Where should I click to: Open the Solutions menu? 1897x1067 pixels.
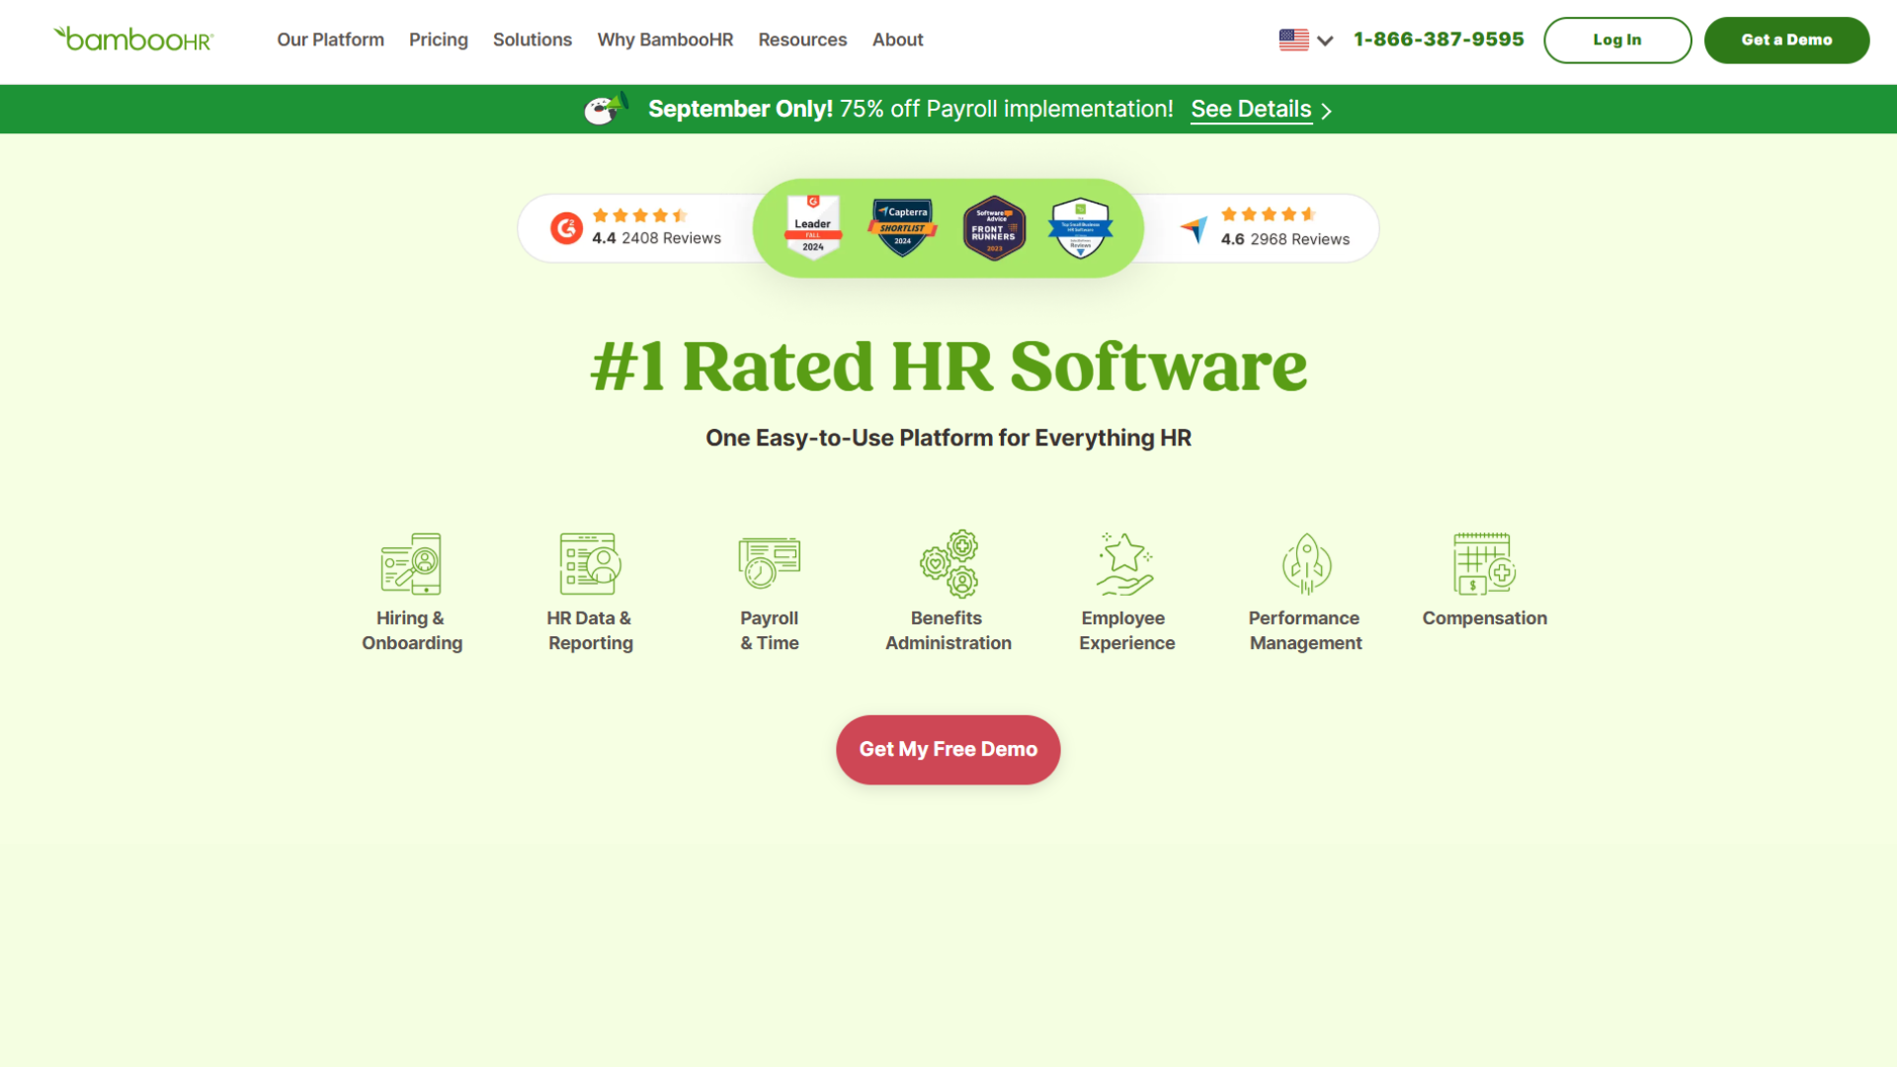click(533, 40)
